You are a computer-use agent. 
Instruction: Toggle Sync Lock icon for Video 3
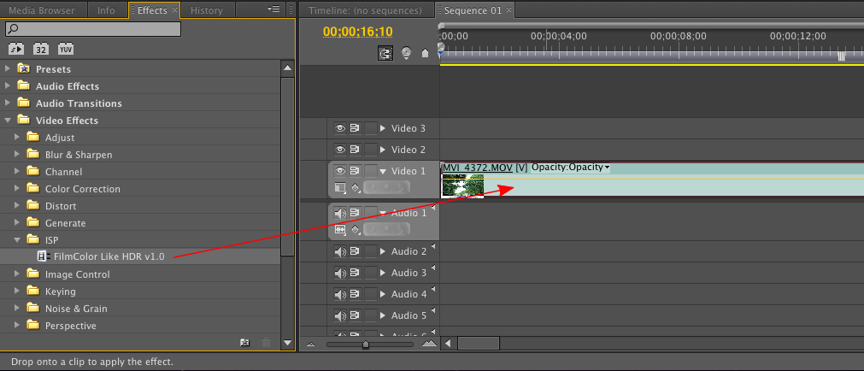pos(355,128)
